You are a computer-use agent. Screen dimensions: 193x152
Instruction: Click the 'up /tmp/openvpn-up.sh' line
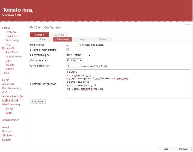[85, 89]
